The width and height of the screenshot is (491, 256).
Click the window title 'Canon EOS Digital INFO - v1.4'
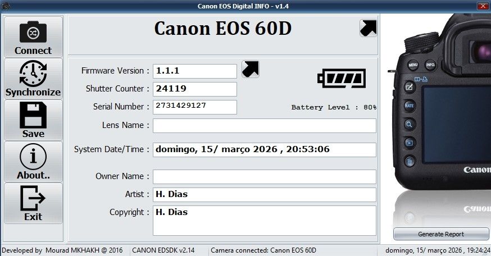pyautogui.click(x=243, y=6)
